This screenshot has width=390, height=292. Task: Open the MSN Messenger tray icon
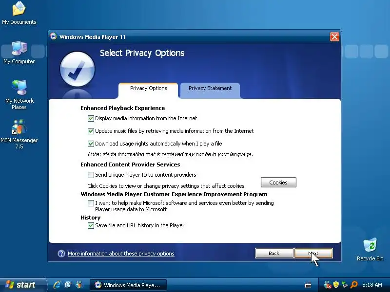(x=327, y=285)
